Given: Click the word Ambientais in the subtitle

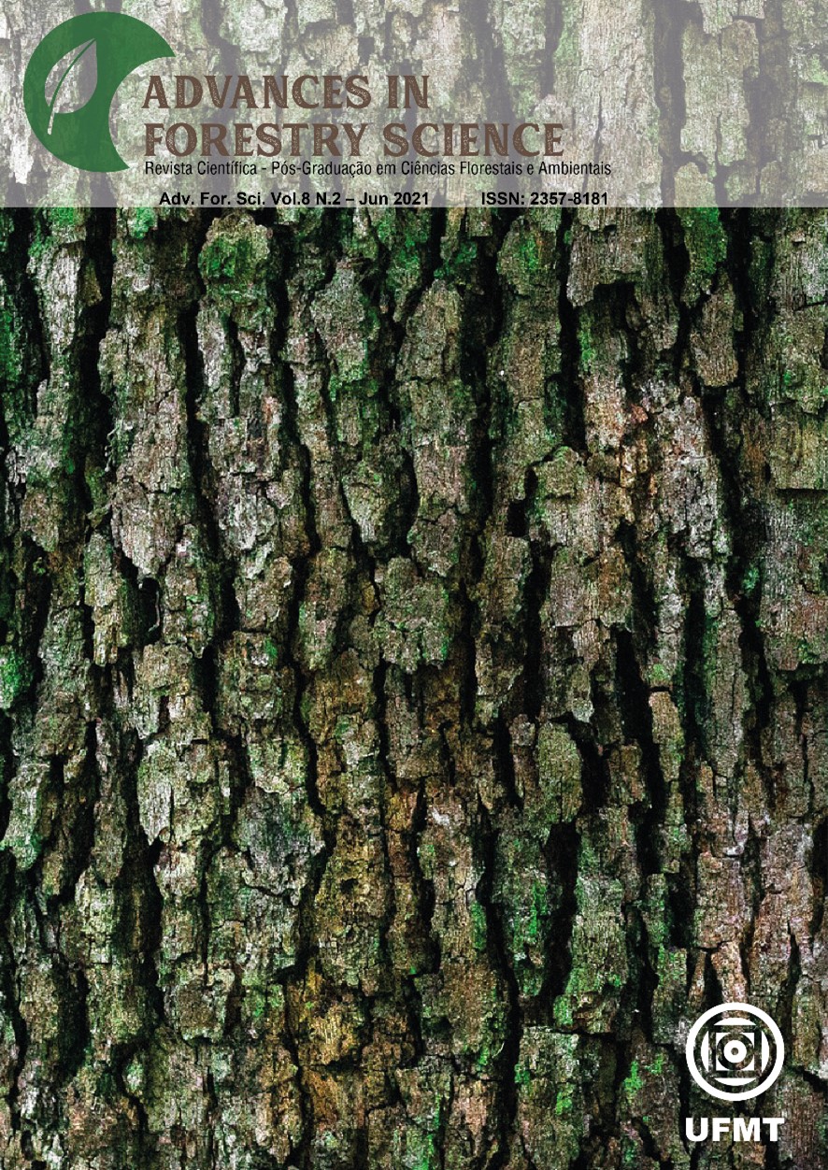Looking at the screenshot, I should pyautogui.click(x=576, y=169).
